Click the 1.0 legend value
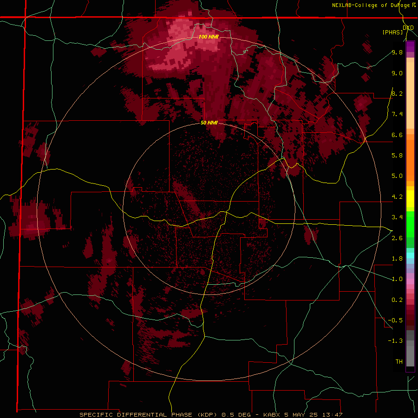 397,279
